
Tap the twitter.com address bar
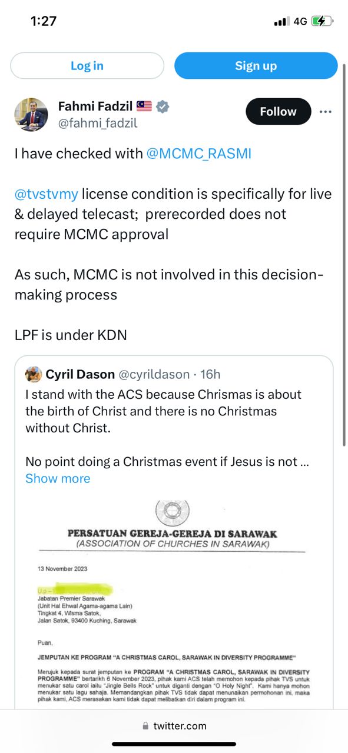click(174, 726)
